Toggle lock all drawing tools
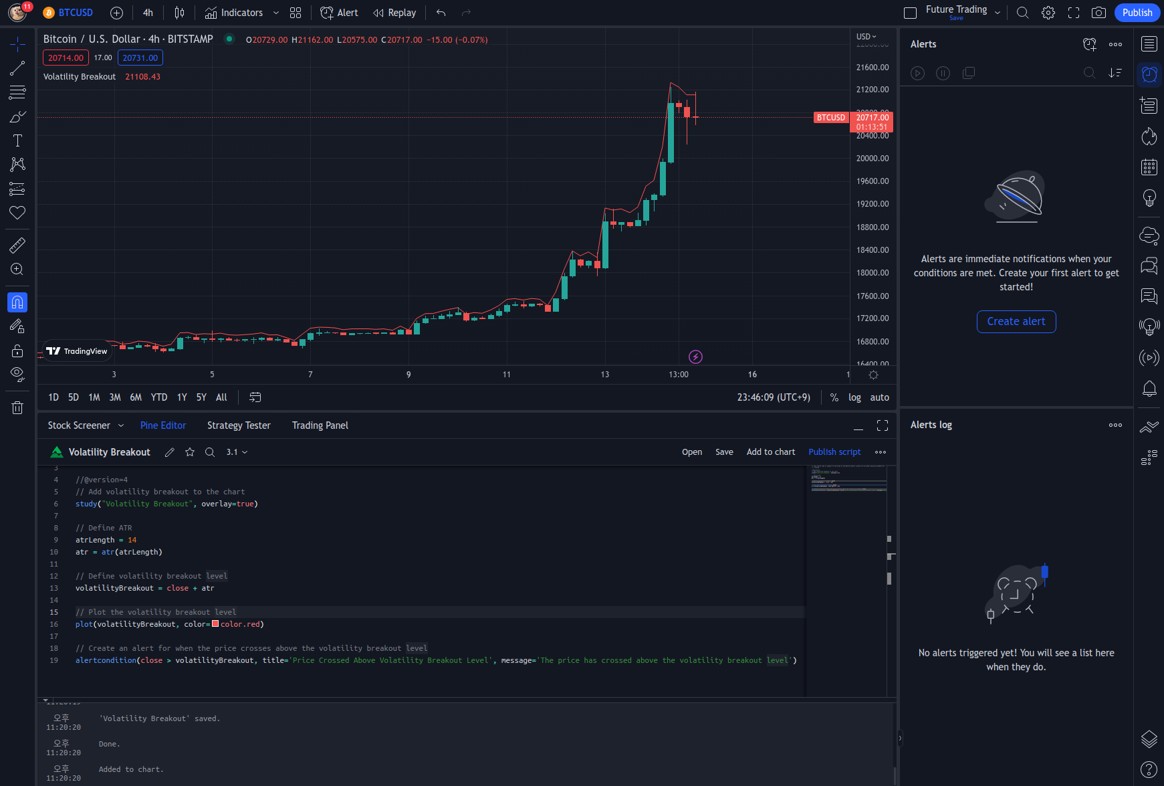Image resolution: width=1164 pixels, height=786 pixels. (17, 351)
